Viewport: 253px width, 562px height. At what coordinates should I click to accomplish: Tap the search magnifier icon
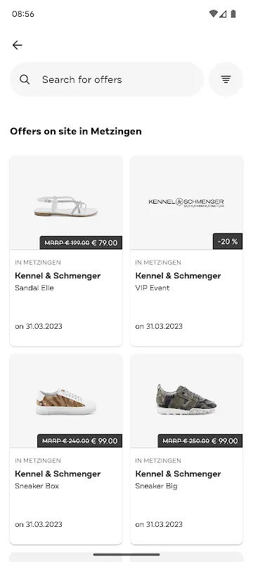tap(25, 79)
